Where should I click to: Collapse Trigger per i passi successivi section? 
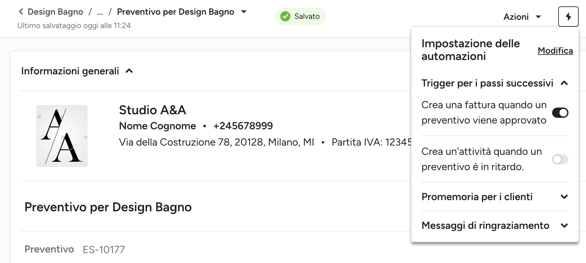(564, 83)
